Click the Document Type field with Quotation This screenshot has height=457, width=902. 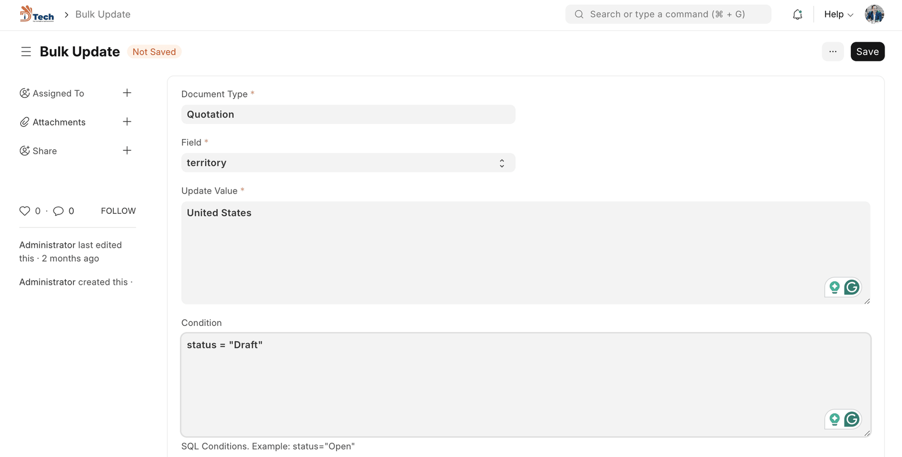pyautogui.click(x=348, y=114)
